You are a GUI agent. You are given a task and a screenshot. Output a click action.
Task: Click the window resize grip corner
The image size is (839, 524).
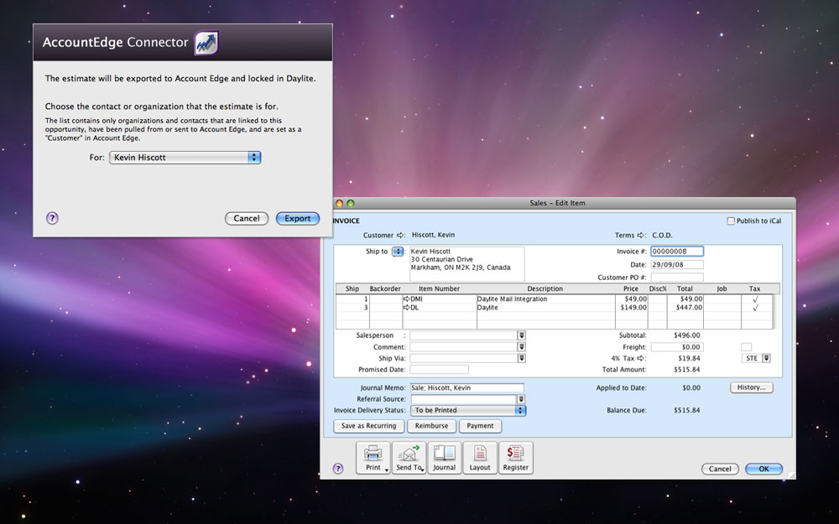point(791,475)
